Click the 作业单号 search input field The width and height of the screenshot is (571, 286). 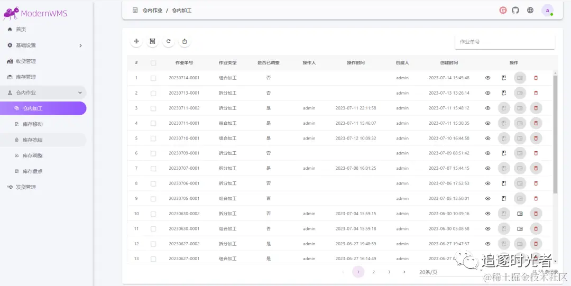(505, 42)
